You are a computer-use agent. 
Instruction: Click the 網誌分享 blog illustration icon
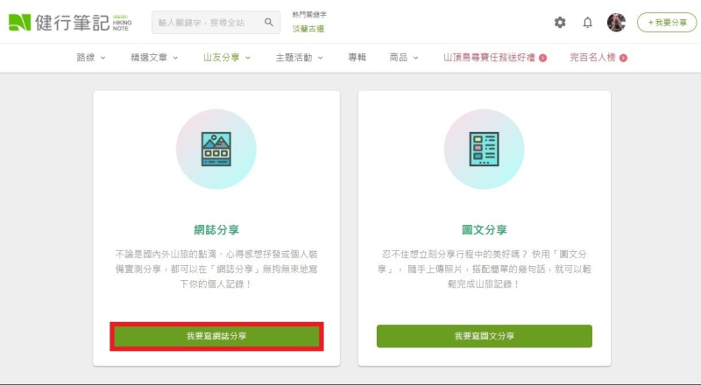(216, 149)
